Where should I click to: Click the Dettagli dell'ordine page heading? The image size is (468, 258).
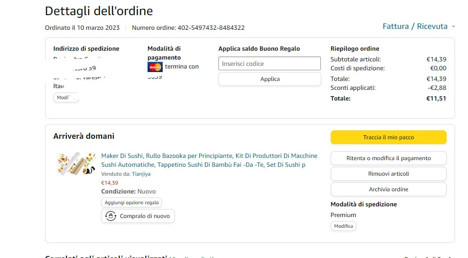click(99, 11)
